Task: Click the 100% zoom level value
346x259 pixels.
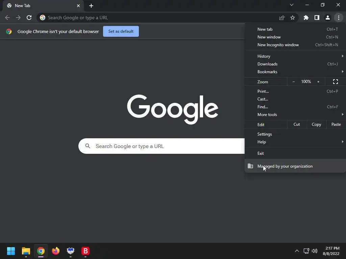Action: [306, 82]
